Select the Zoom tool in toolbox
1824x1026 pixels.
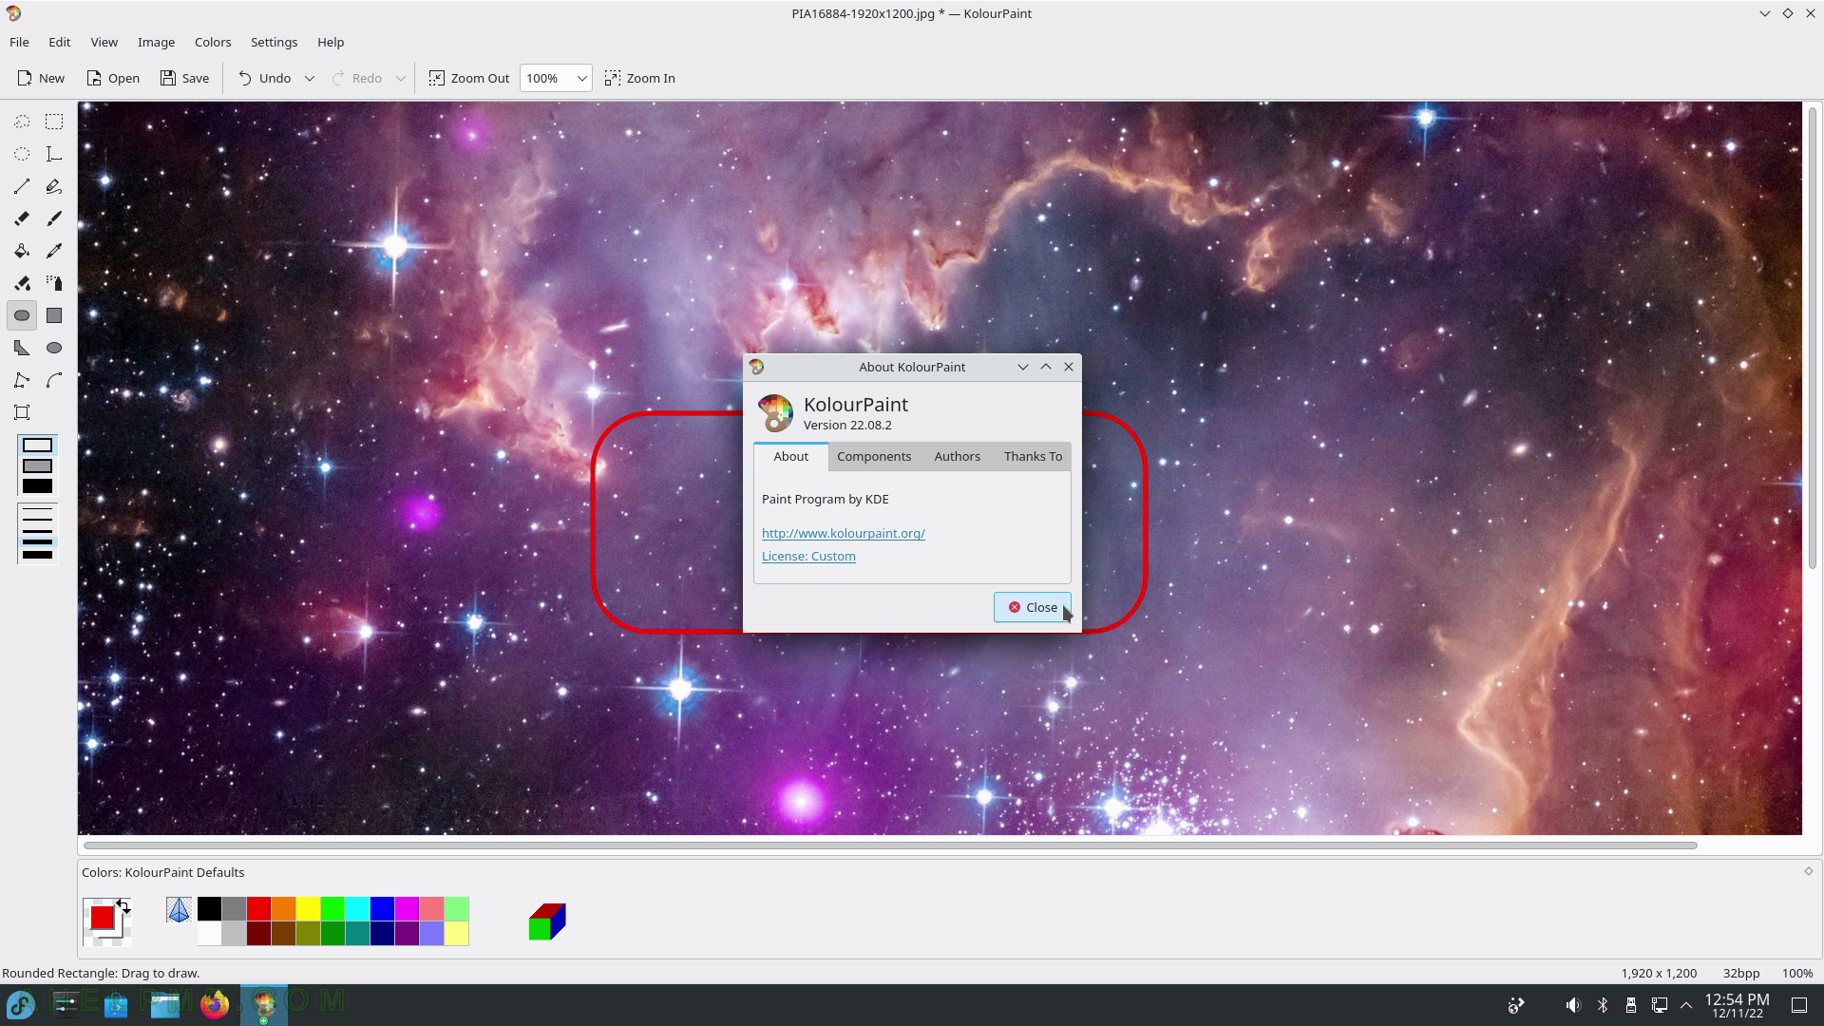click(x=22, y=412)
